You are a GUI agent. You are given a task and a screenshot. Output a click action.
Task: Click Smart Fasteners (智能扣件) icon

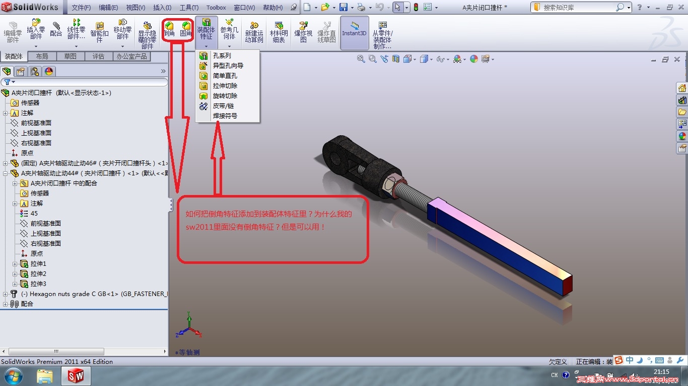(x=100, y=26)
